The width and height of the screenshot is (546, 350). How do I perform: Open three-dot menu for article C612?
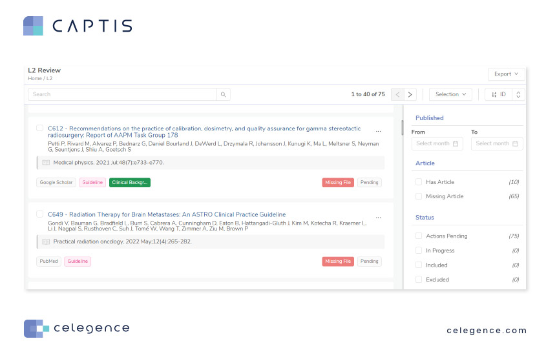(379, 131)
